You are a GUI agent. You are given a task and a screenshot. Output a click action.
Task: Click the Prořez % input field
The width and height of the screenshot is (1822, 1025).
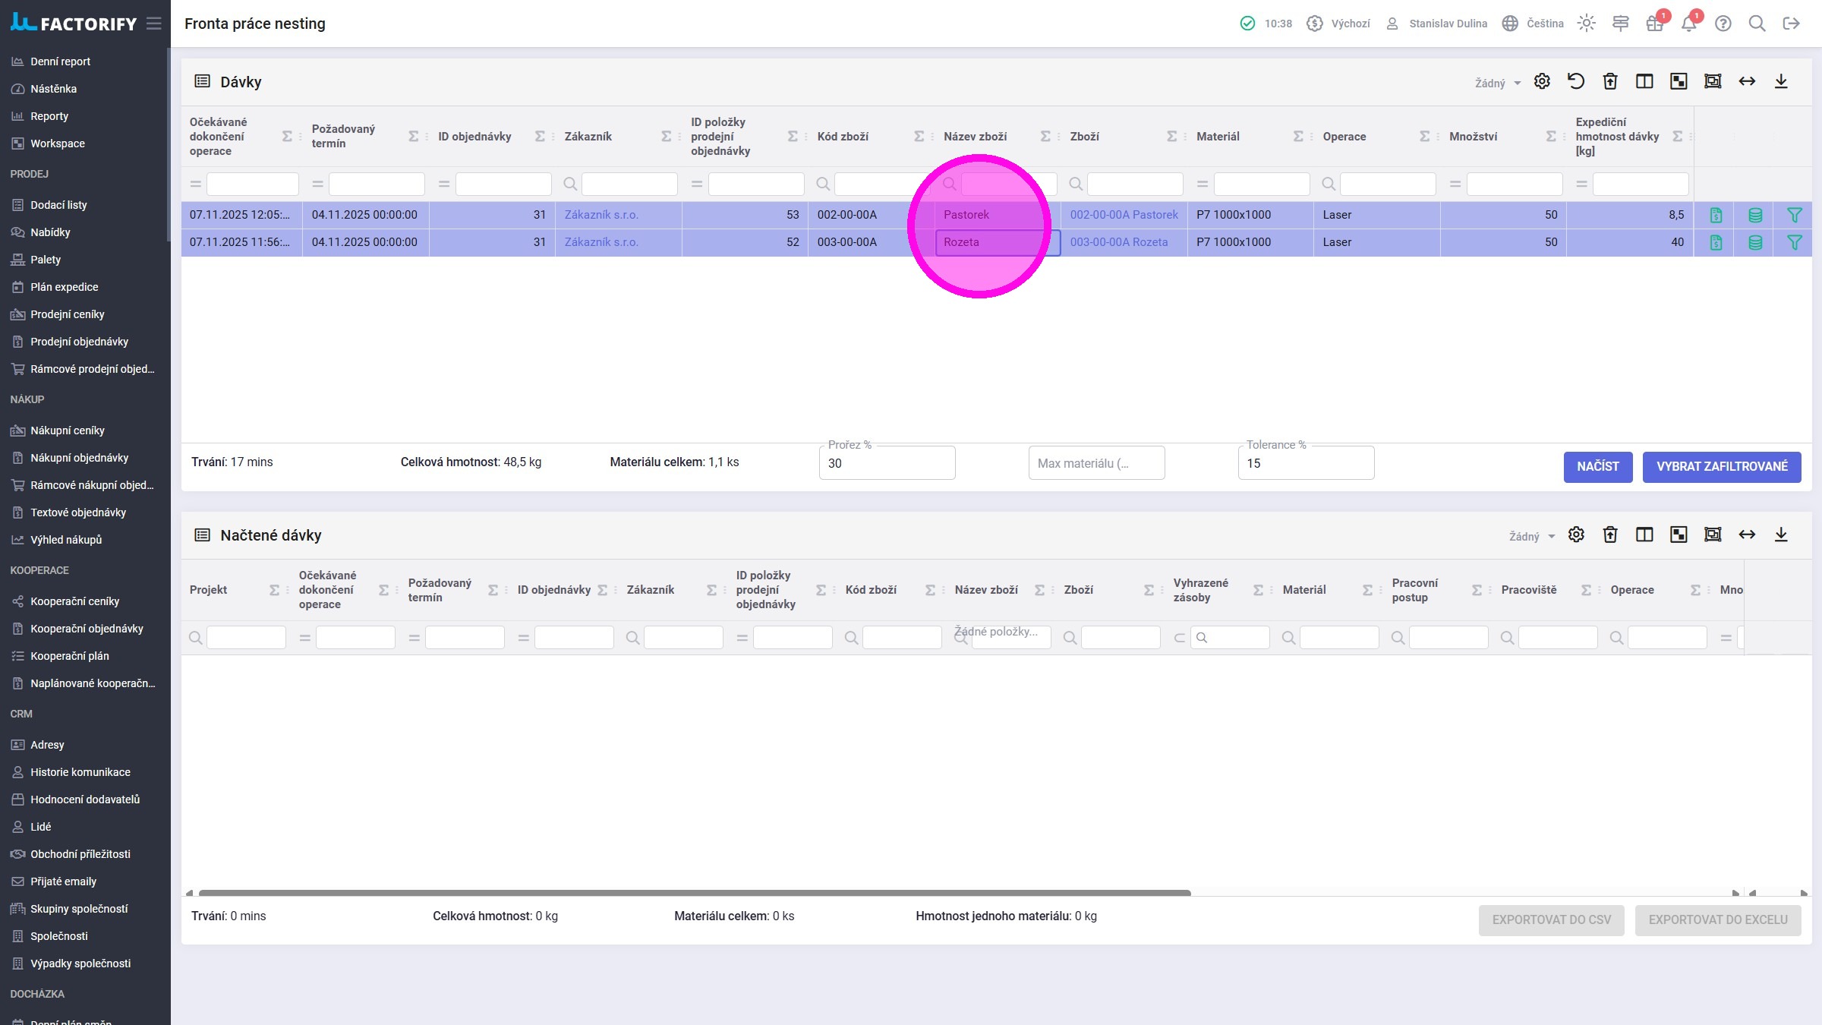(x=886, y=463)
